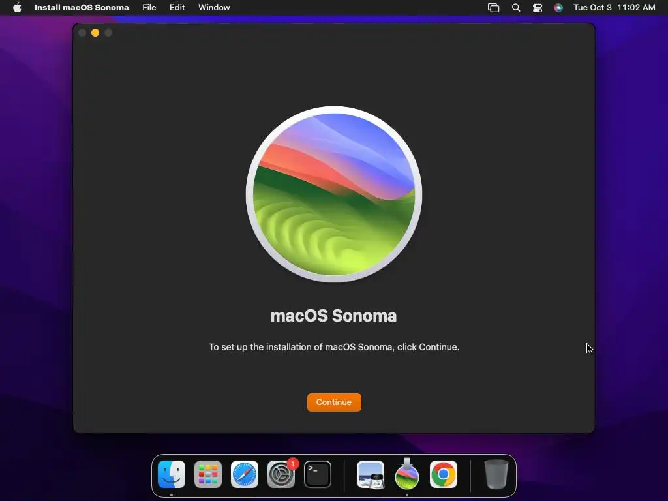The height and width of the screenshot is (501, 668).
Task: Activate Siri from the menu bar
Action: (x=558, y=8)
